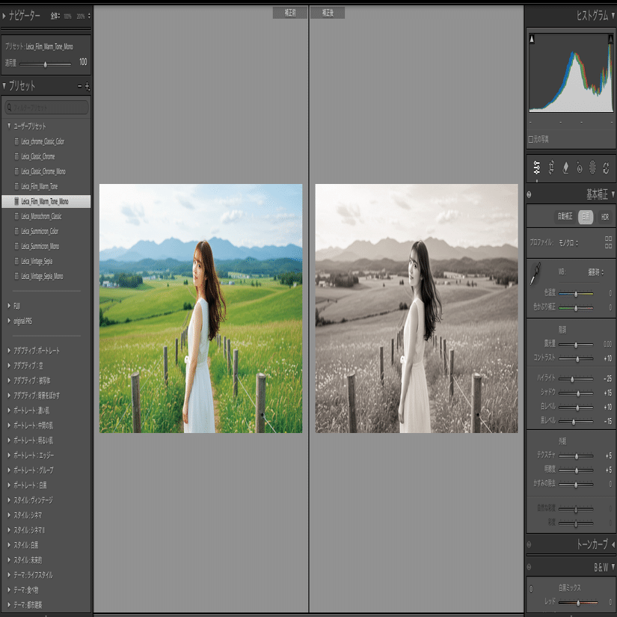
Task: Expand the トーンカーブ panel
Action: pos(613,544)
